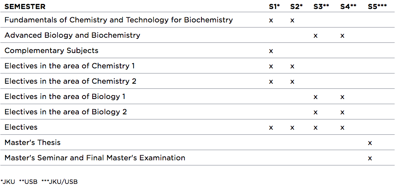
Task: Select Electives in the area of Chemistry 1
Action: pyautogui.click(x=69, y=66)
